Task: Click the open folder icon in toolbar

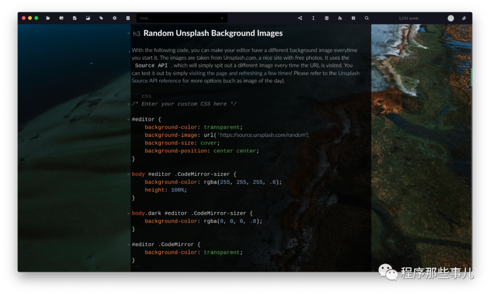Action: click(x=48, y=18)
